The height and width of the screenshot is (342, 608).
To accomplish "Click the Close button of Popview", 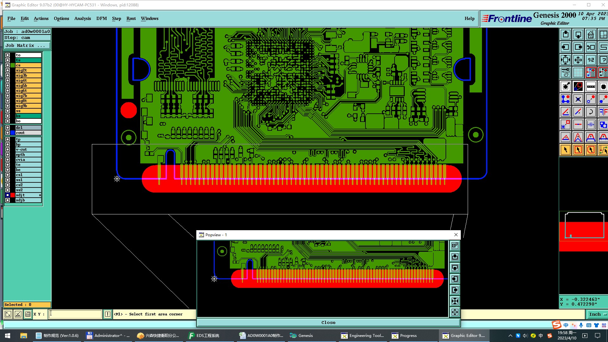I will [328, 322].
